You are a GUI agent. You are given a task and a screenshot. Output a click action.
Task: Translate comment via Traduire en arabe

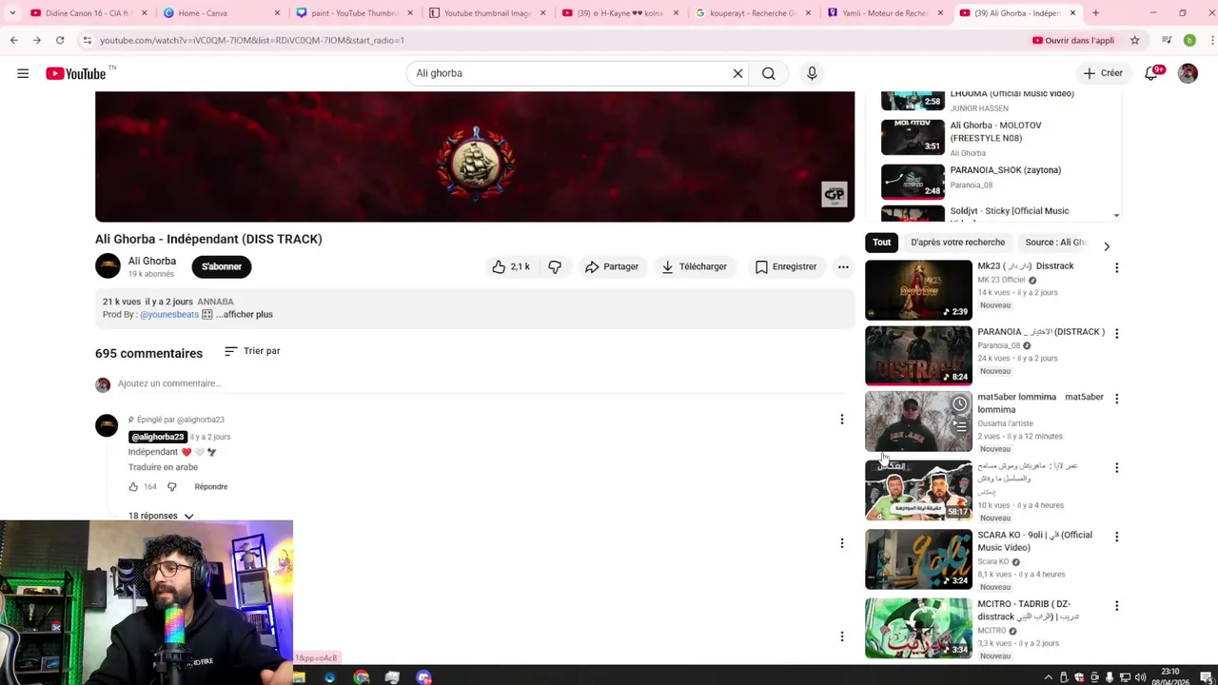(x=163, y=467)
